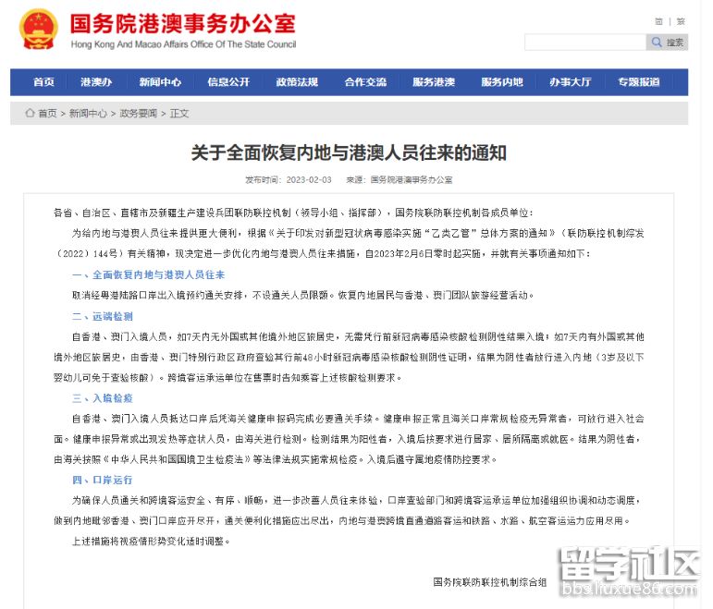
Task: Click the 国务院港澳事务办公室 site title
Action: click(x=182, y=24)
